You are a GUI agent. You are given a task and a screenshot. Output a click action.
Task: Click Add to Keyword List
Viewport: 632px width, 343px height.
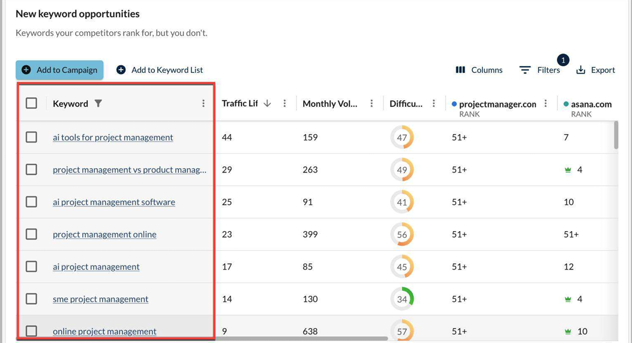159,70
